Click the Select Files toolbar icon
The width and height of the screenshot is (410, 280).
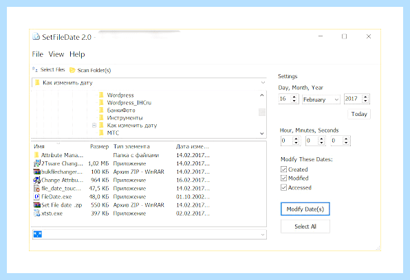tap(35, 69)
